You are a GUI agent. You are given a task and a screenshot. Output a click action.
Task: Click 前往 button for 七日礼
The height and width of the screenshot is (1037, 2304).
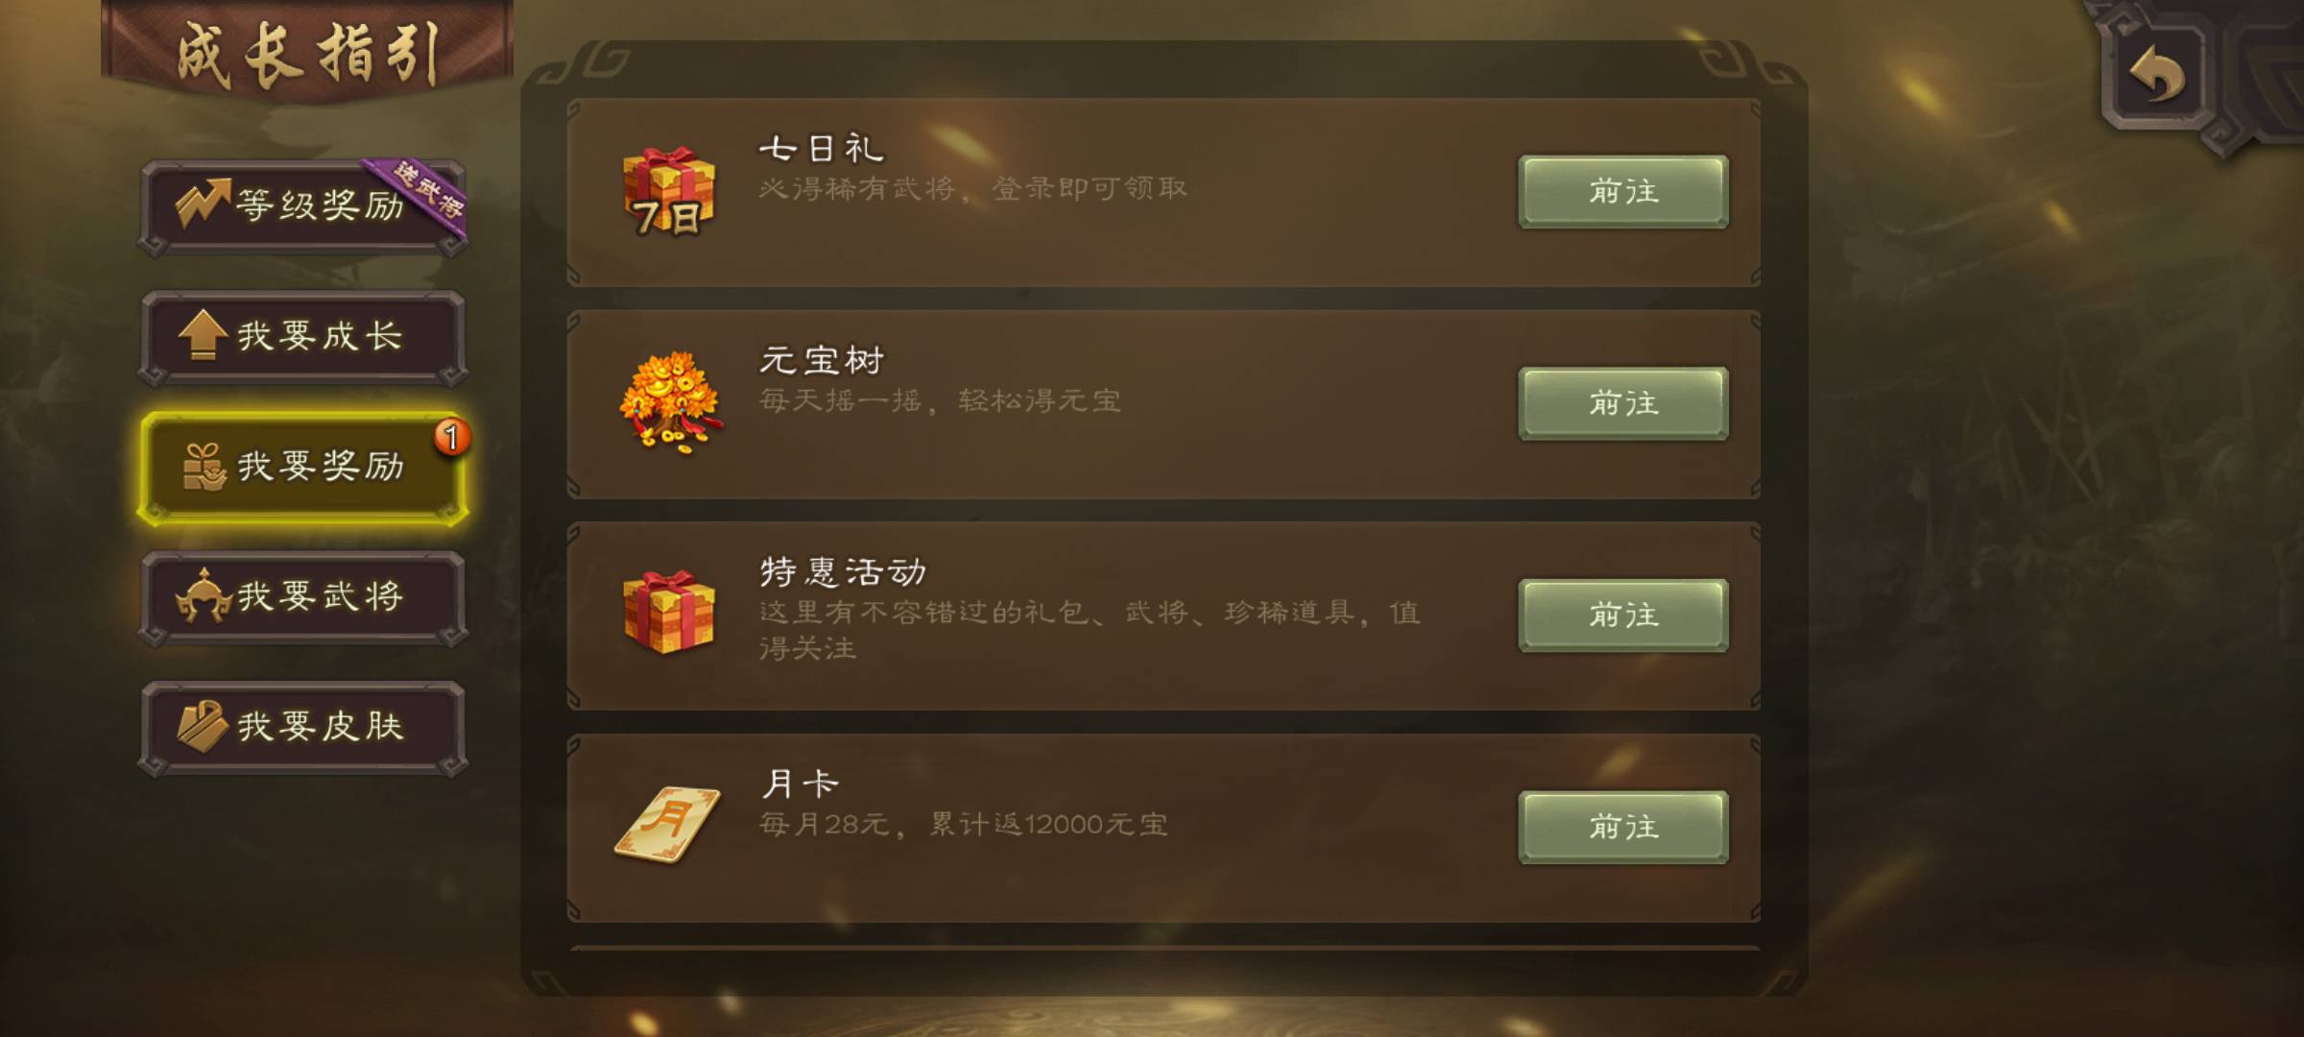tap(1623, 191)
